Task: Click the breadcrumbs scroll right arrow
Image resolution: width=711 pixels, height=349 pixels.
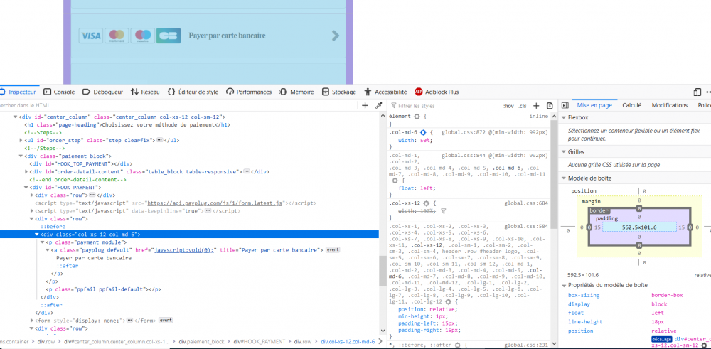Action: click(x=381, y=342)
